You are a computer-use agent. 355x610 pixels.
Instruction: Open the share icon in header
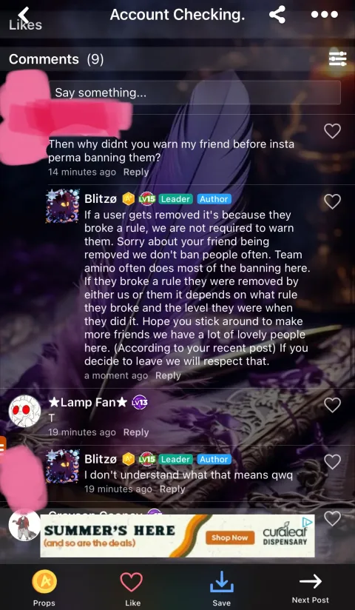277,15
